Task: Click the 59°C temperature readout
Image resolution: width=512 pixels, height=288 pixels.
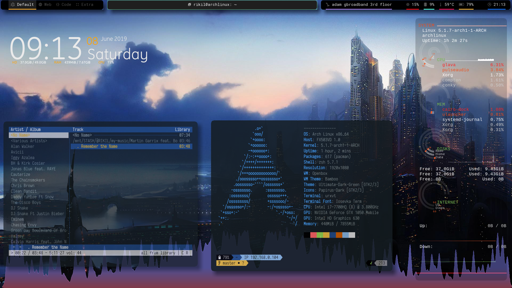Action: point(449,5)
